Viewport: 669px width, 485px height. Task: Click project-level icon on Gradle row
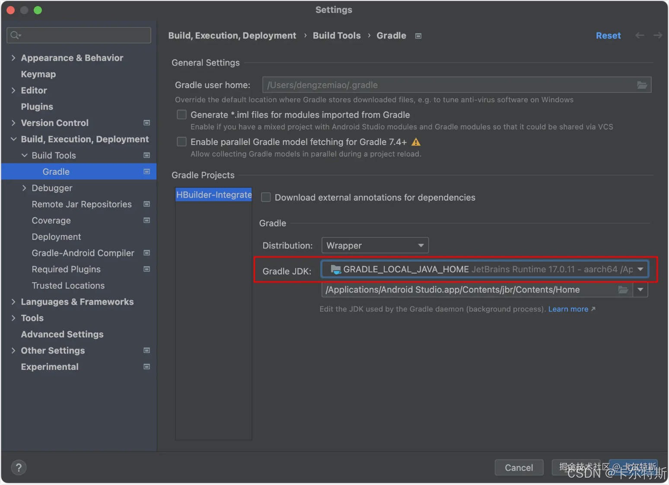(x=147, y=172)
